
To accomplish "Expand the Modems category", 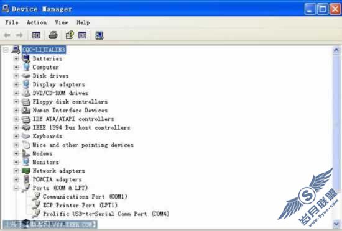I will [16, 153].
